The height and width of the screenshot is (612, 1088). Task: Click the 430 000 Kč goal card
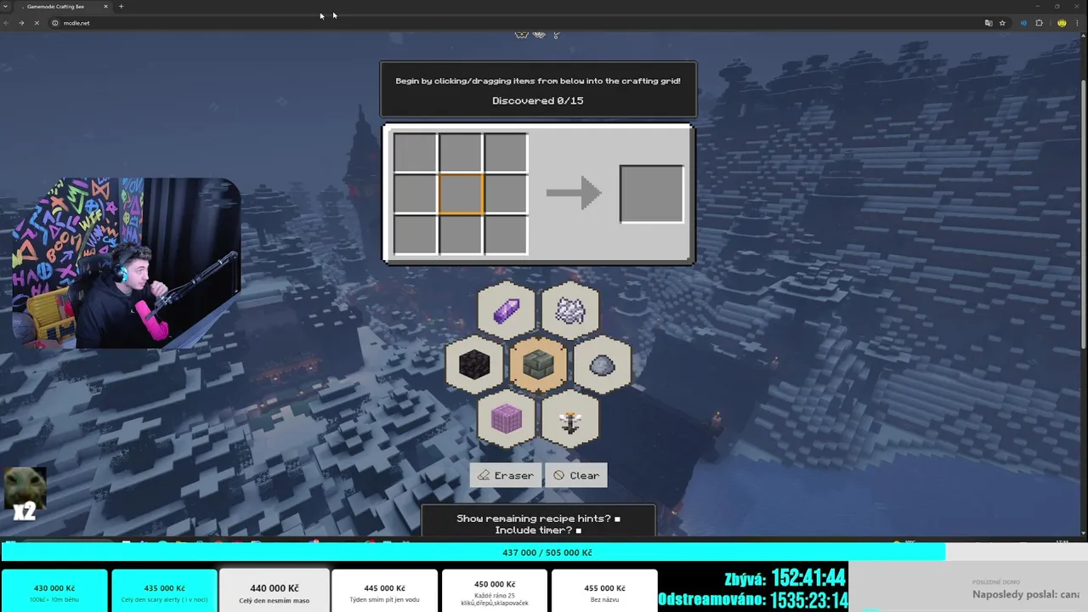[54, 592]
